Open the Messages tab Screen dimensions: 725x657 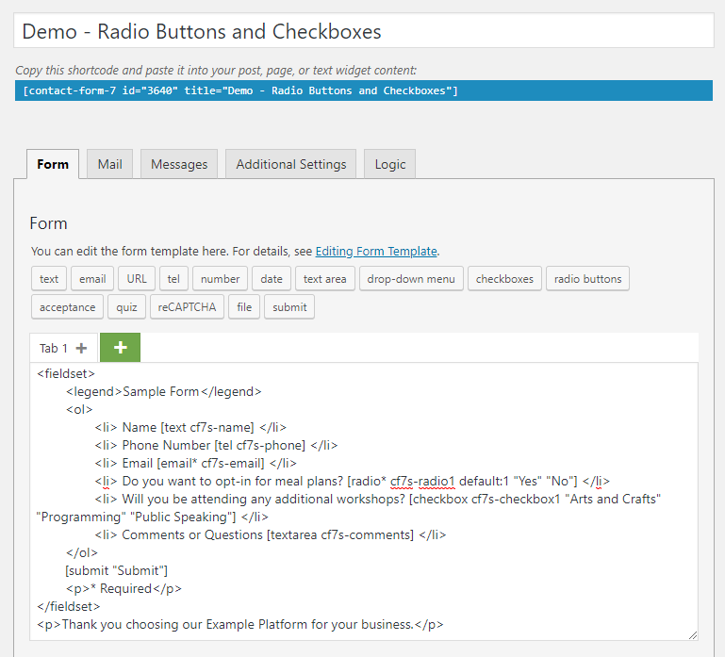click(x=179, y=164)
